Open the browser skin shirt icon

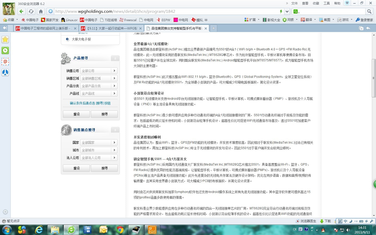347,3
